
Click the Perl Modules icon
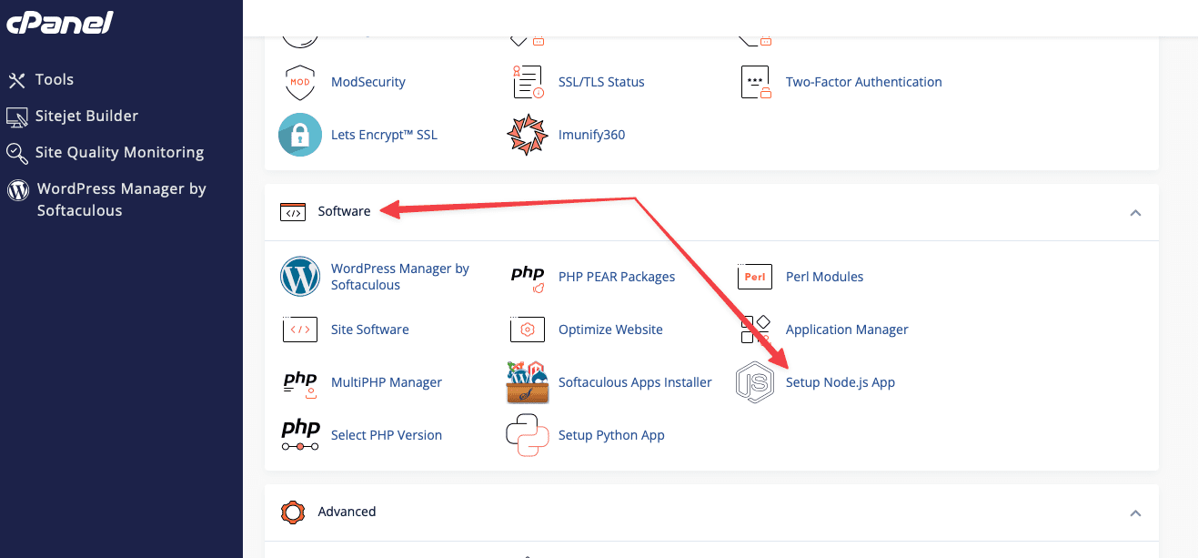point(755,276)
